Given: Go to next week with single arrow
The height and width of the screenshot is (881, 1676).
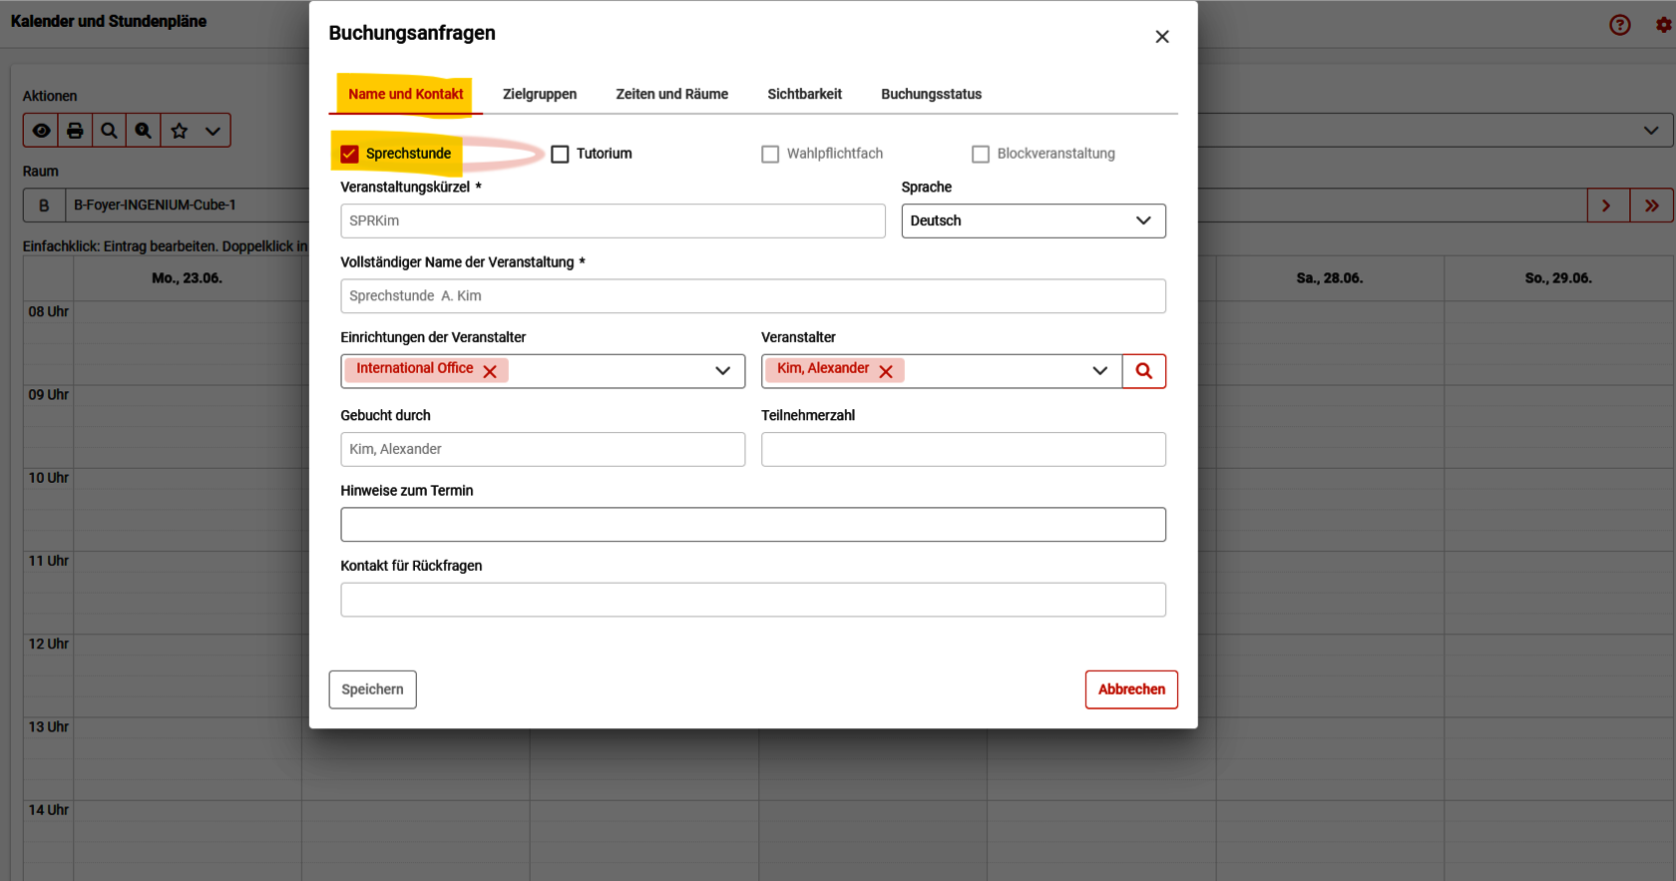Looking at the screenshot, I should pyautogui.click(x=1607, y=206).
